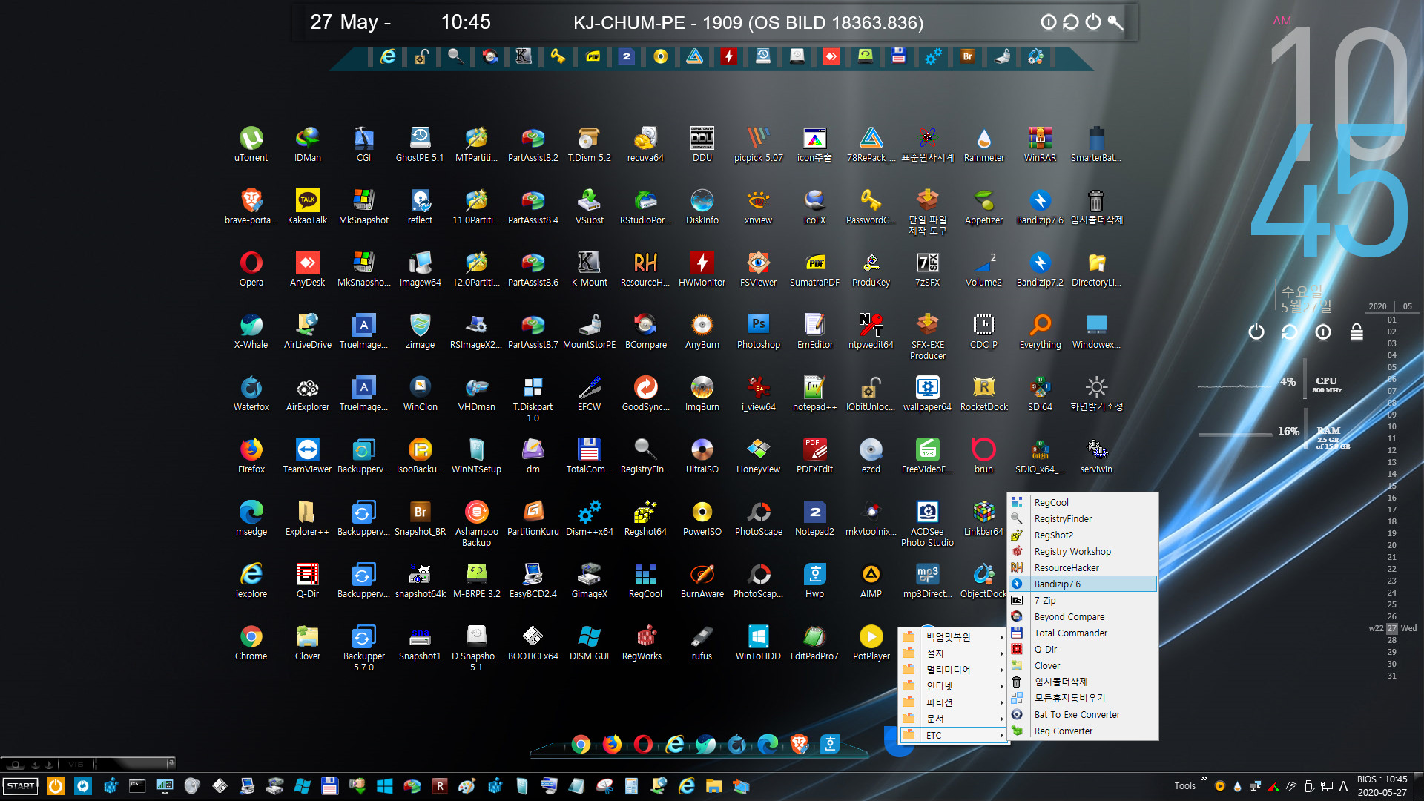Click the wrench icon in top header bar

(x=1115, y=22)
